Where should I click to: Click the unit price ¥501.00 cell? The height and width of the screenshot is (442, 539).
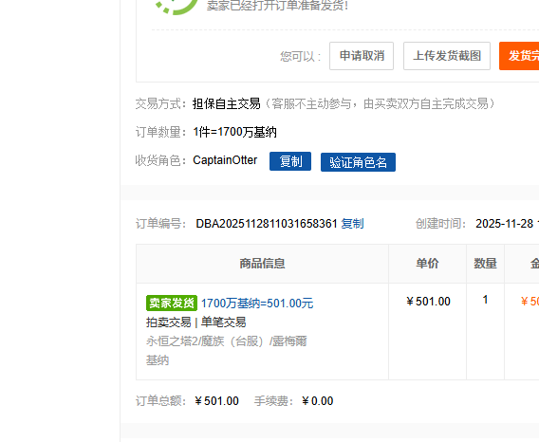(428, 302)
